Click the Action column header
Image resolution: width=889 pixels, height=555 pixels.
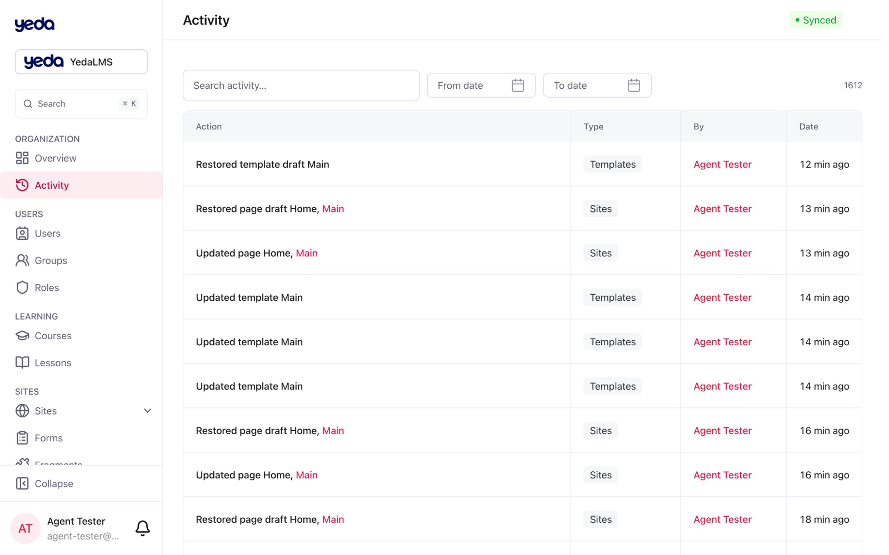pos(209,127)
